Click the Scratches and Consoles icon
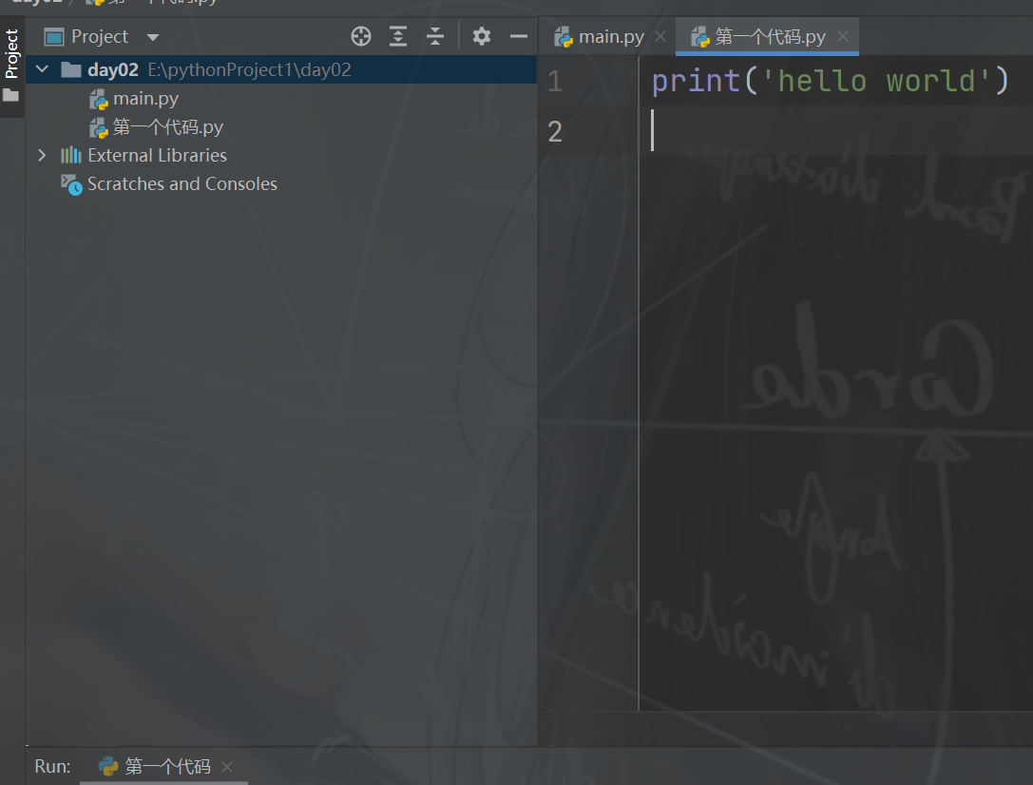 [x=71, y=184]
